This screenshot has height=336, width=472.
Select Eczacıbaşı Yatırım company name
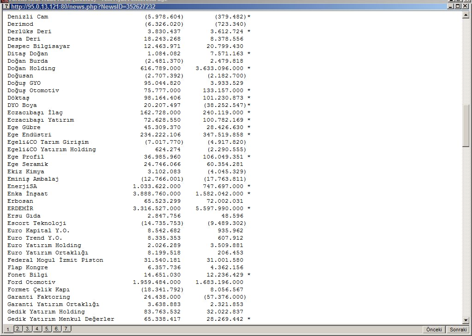point(41,120)
